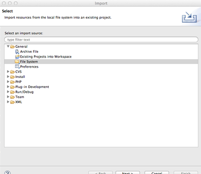Expand the Plug-in Development category
The image size is (201, 174).
[8, 87]
